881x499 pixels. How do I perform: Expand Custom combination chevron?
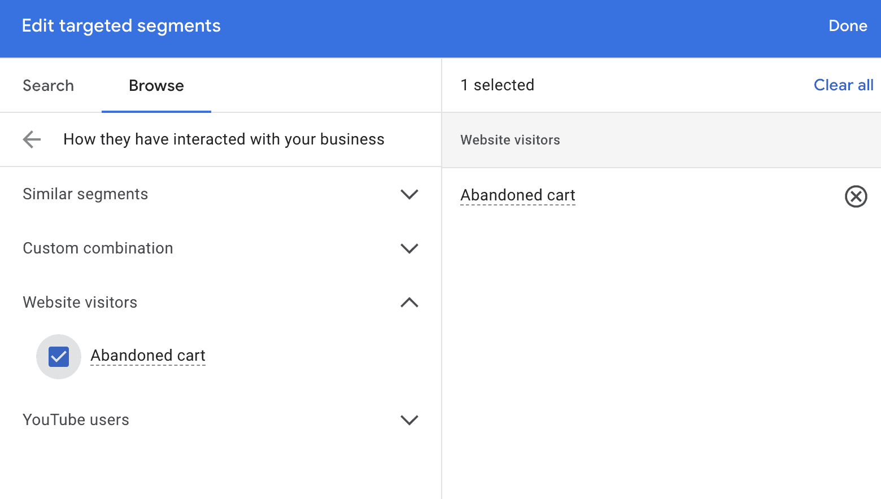point(409,248)
